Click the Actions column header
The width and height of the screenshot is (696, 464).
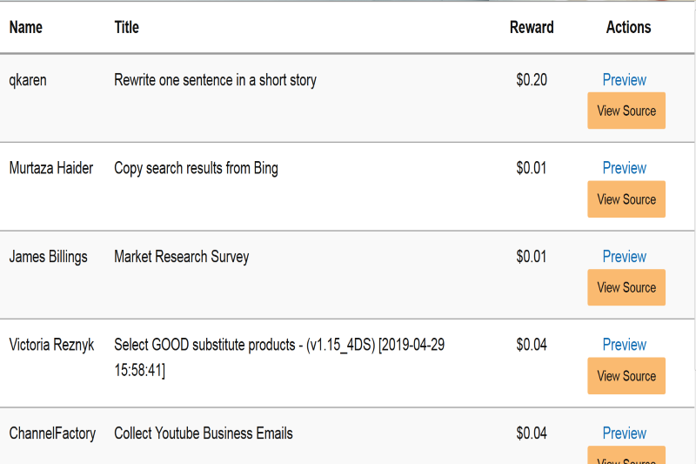click(x=628, y=28)
